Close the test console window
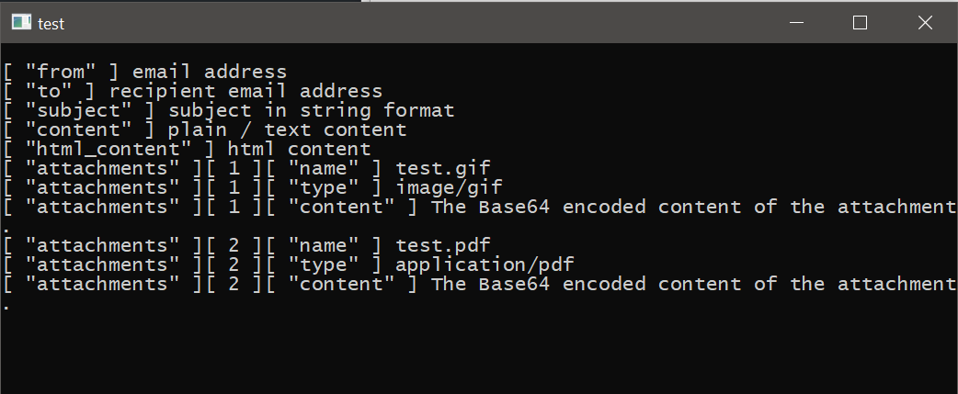 (925, 23)
